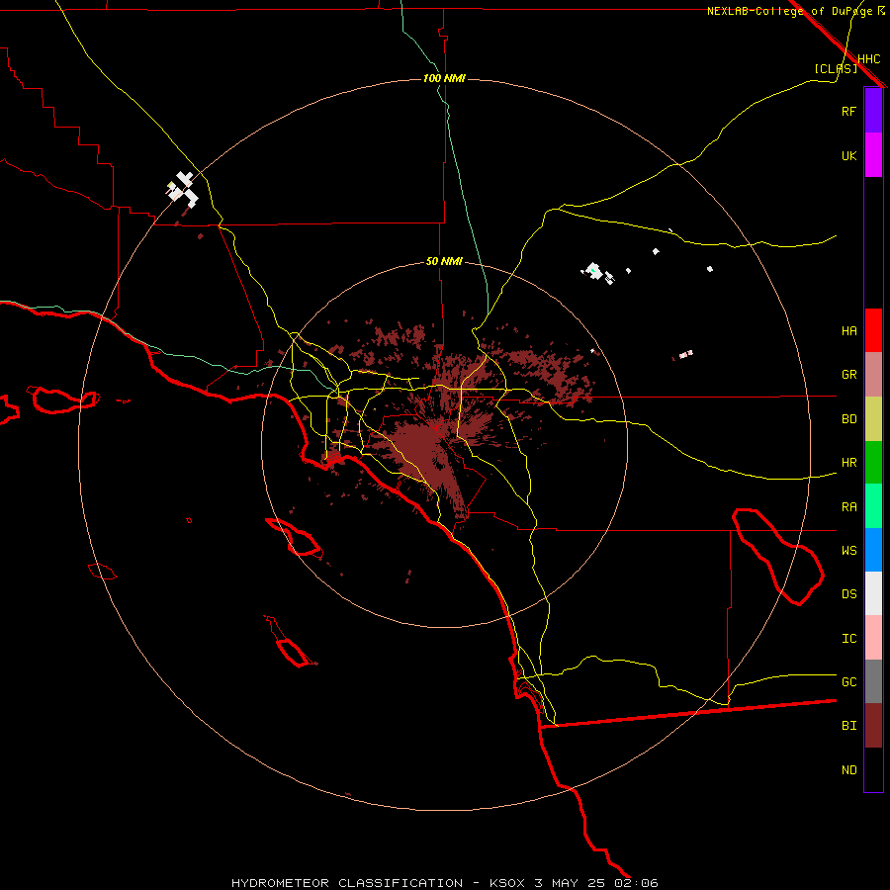
Task: Click the WS legend label
Action: [848, 550]
